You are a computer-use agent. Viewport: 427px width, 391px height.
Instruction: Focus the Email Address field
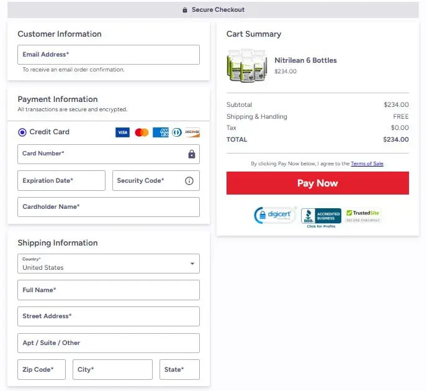tap(109, 55)
